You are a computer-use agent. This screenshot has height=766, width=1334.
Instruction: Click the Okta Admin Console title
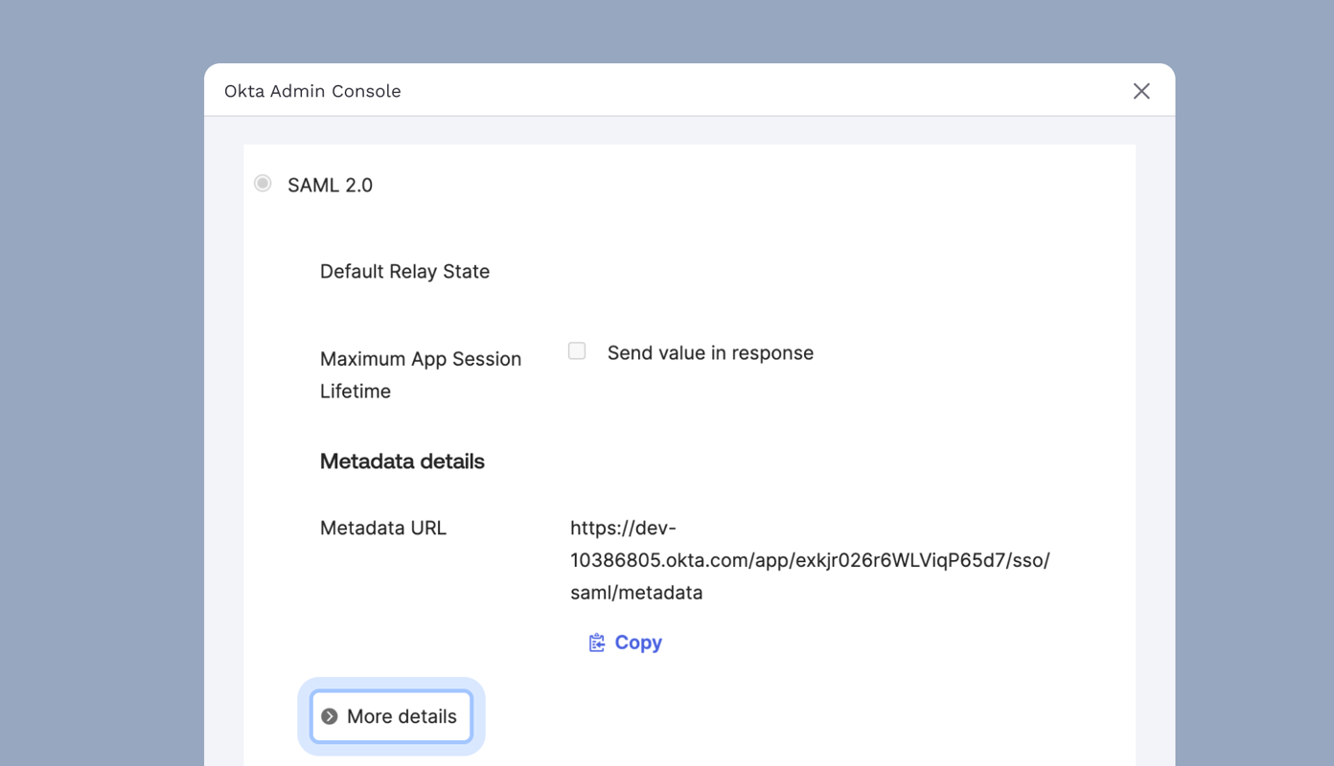point(312,90)
